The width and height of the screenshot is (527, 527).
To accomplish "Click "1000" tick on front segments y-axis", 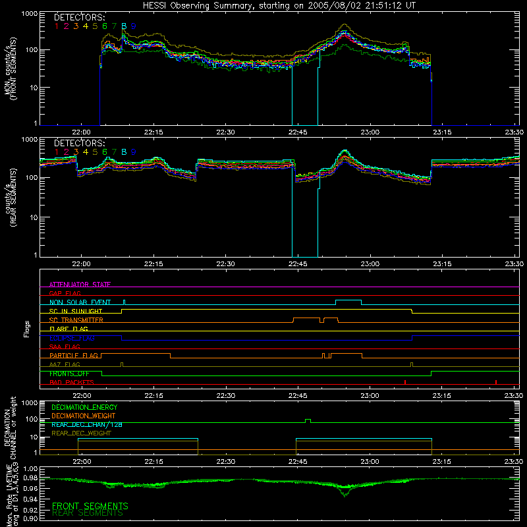I will (x=30, y=14).
